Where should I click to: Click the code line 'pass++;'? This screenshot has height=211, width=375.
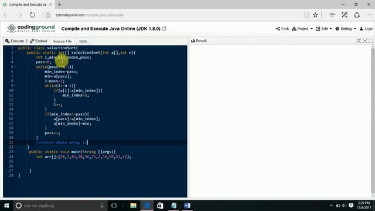click(52, 133)
